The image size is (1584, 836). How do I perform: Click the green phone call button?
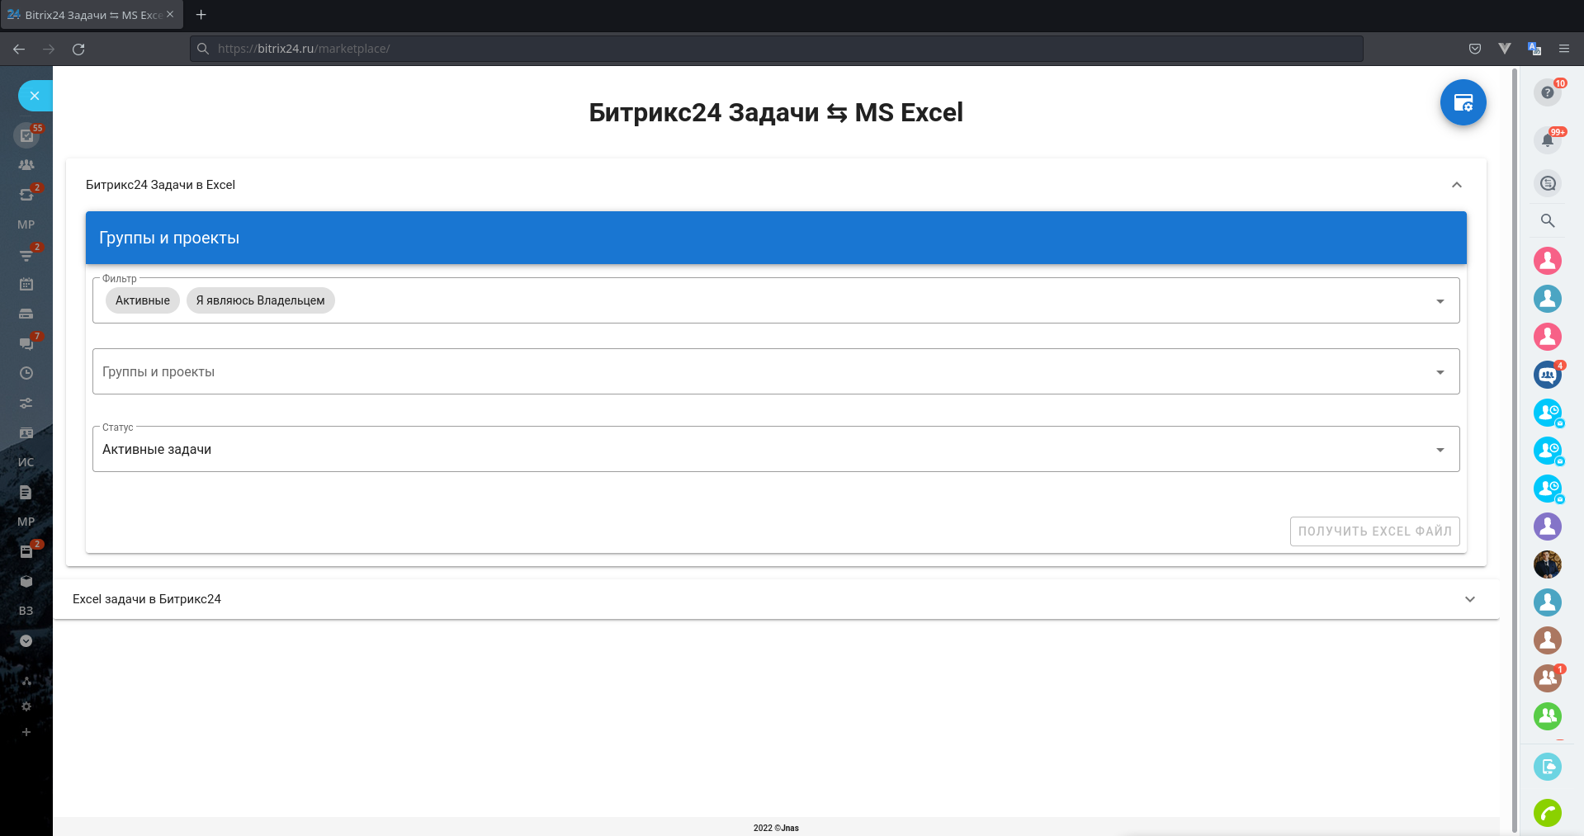[x=1548, y=813]
